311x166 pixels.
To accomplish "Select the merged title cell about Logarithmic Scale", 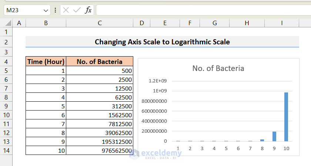I will 162,42.
